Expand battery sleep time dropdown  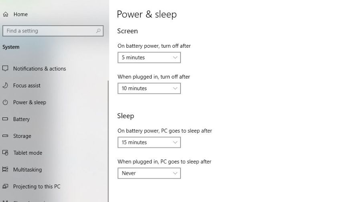pos(149,142)
